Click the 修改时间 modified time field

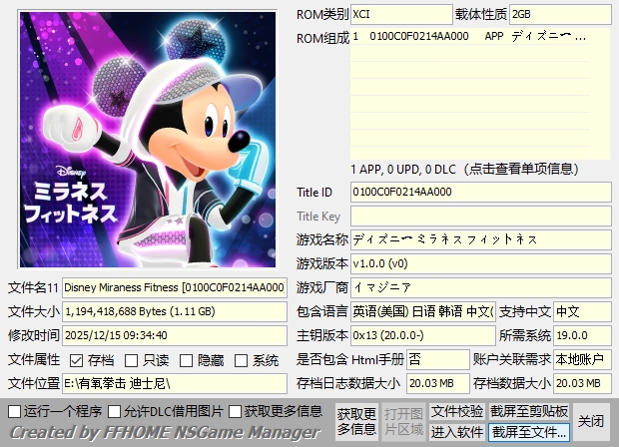(175, 335)
